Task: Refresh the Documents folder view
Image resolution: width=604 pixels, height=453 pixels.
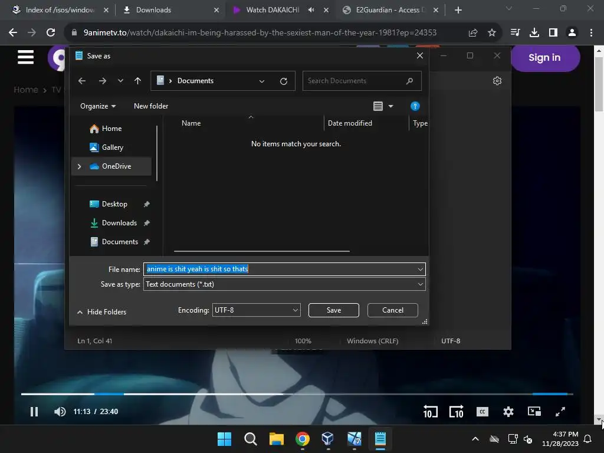Action: point(284,81)
